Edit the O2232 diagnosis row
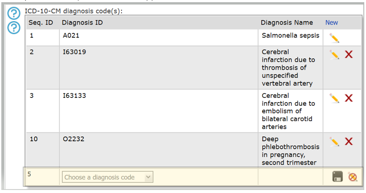Viewport: 366px width, 193px height. tap(334, 142)
